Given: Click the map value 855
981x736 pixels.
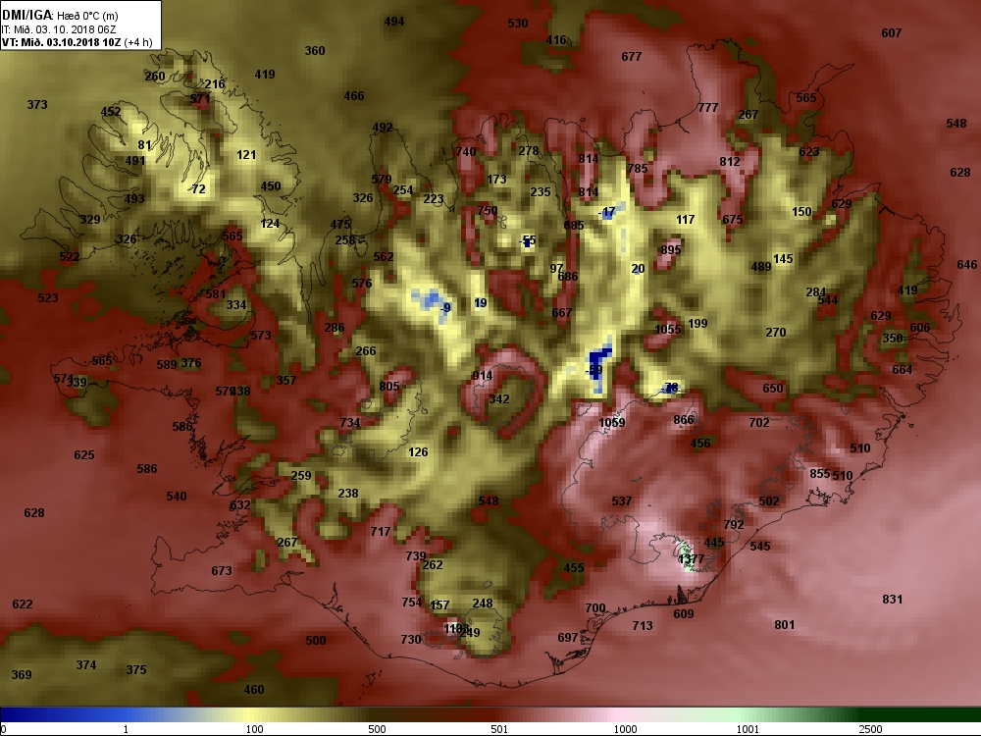Looking at the screenshot, I should [x=819, y=474].
